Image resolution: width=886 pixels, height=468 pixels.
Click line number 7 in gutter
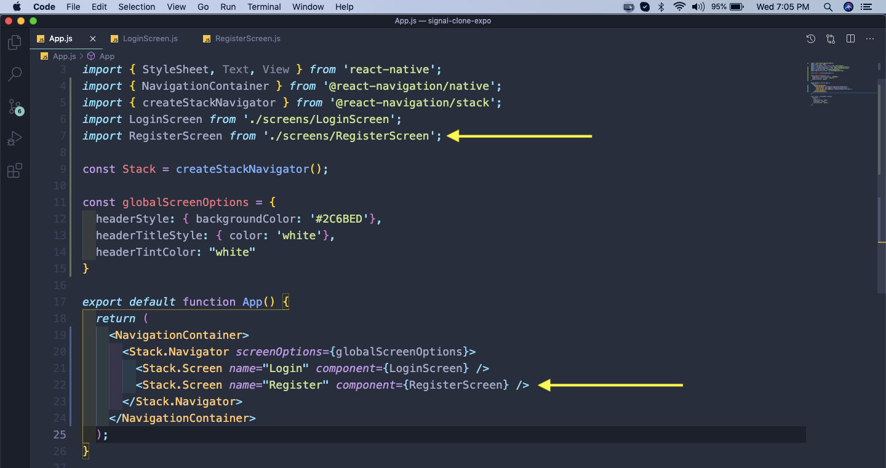click(x=63, y=136)
